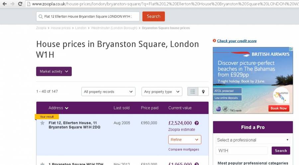Reload the page with refresh icon
This screenshot has width=299, height=165.
[20, 4]
